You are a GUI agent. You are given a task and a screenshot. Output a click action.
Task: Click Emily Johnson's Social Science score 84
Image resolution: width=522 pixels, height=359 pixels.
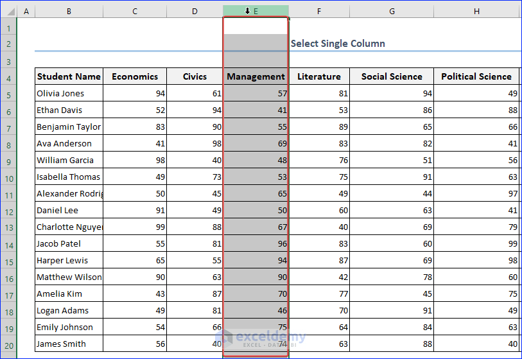coord(392,327)
